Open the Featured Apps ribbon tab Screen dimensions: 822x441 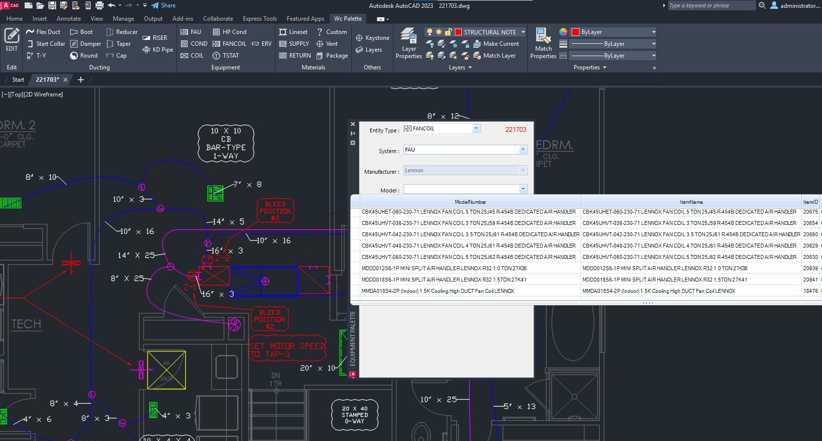point(306,19)
